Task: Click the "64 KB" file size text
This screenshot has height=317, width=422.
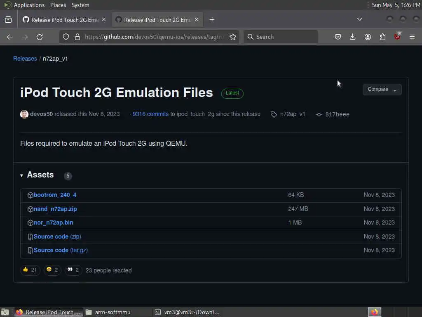Action: 296,195
